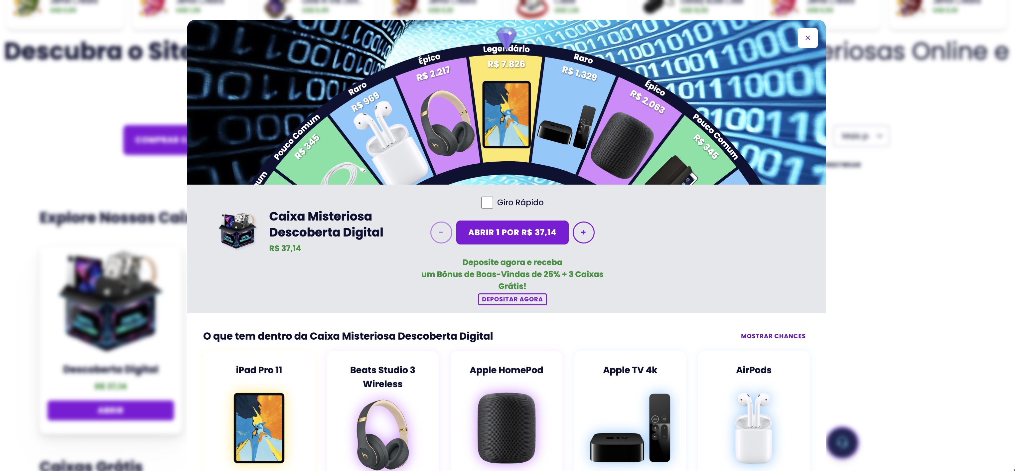This screenshot has height=471, width=1015.
Task: Decrease box quantity with minus button
Action: tap(441, 233)
